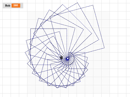The width and height of the screenshot is (130, 97).
Task: Click the orange 280 value readout
Action: click(x=16, y=5)
